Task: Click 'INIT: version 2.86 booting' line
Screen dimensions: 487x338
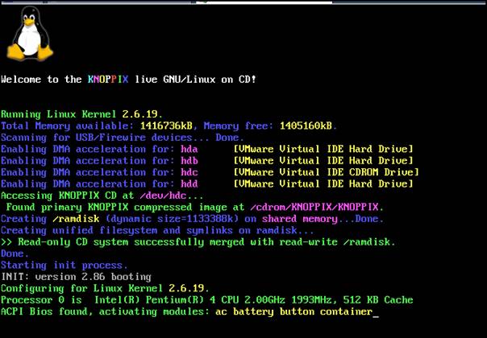Action: pos(76,277)
